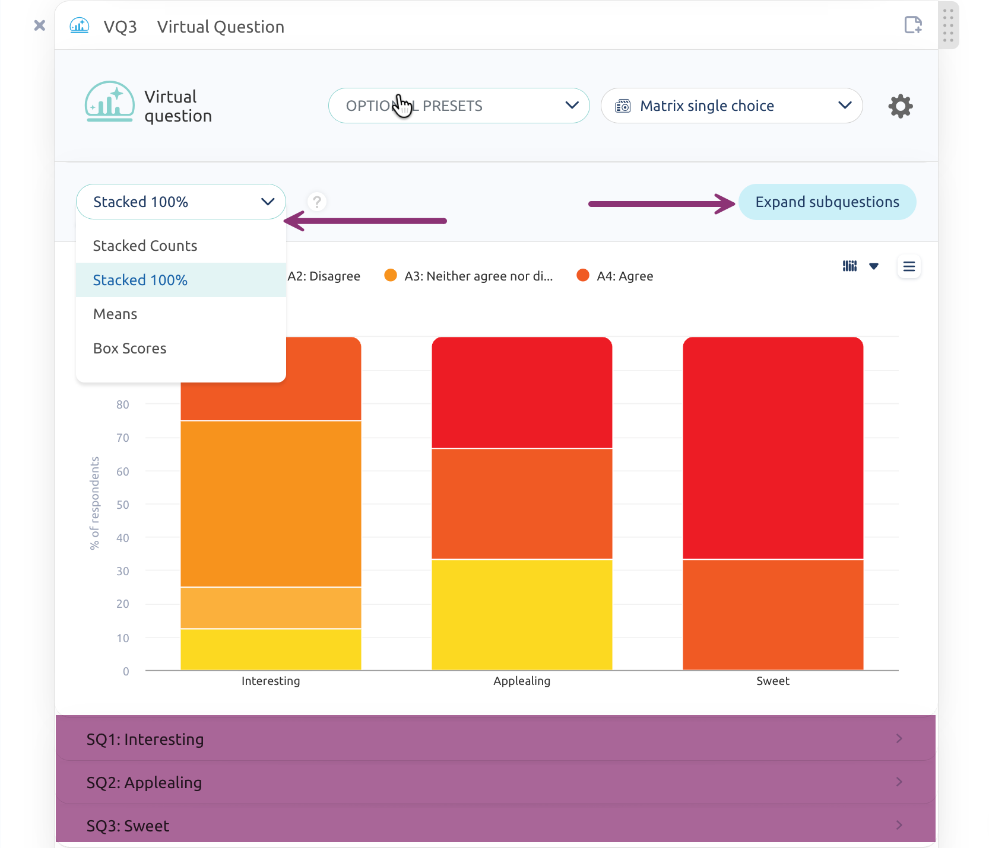Image resolution: width=989 pixels, height=848 pixels.
Task: Expand the SQ2: Applealing row
Action: coord(496,782)
